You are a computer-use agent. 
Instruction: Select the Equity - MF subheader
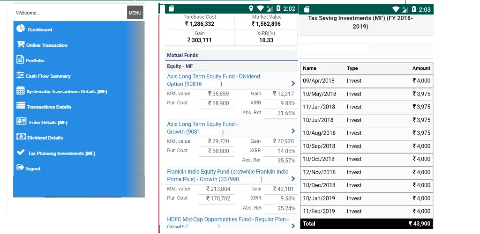coord(231,66)
